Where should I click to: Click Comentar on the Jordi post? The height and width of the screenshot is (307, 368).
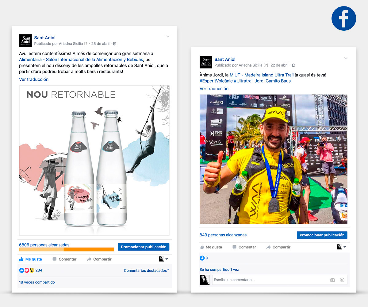click(x=244, y=247)
